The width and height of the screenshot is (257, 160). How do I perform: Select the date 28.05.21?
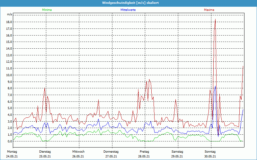pyautogui.click(x=144, y=156)
